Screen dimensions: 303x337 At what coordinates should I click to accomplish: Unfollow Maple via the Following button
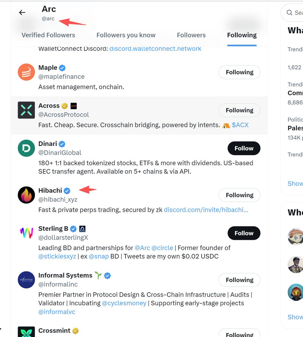[x=239, y=72]
